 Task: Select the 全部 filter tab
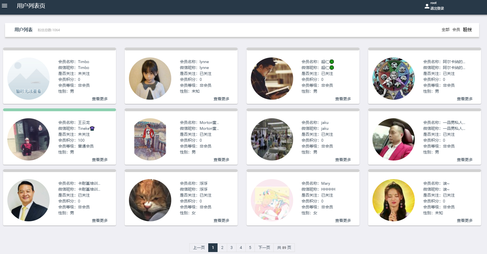coord(445,30)
